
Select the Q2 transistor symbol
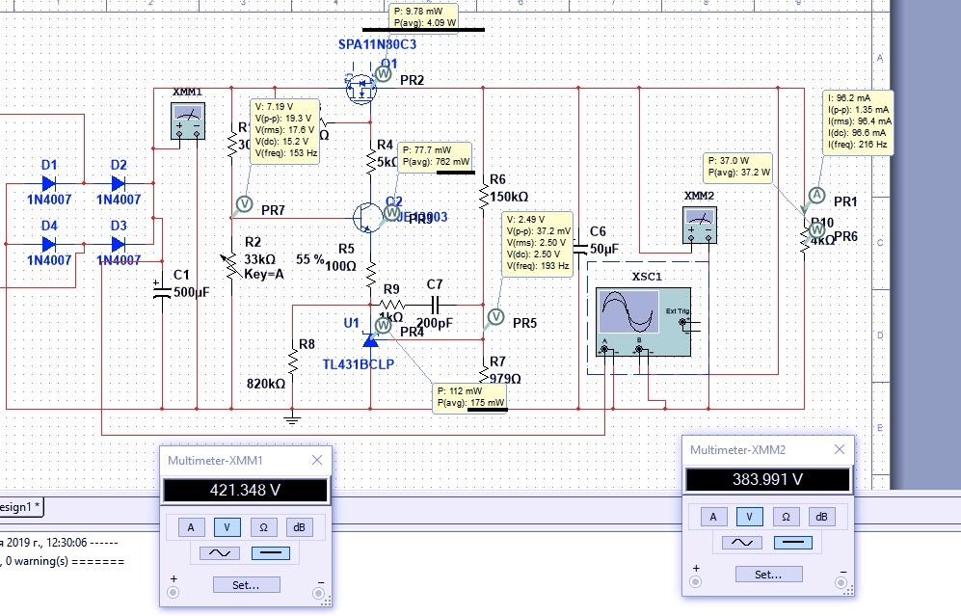pyautogui.click(x=367, y=218)
